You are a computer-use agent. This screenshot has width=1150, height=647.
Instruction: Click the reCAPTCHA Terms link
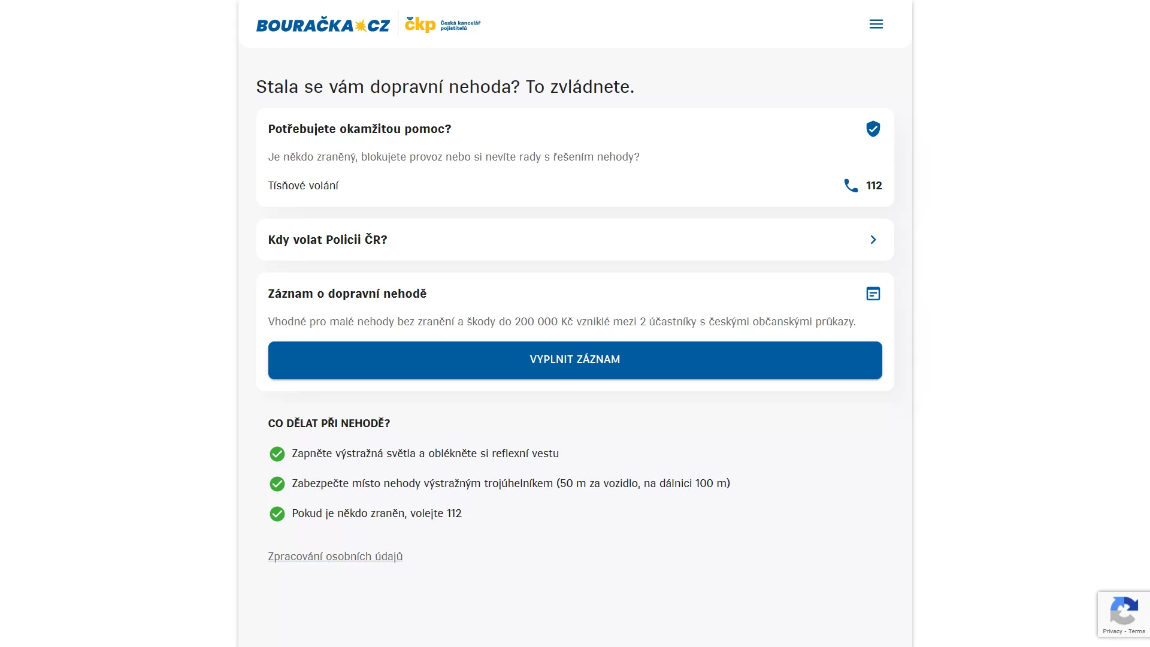click(x=1137, y=631)
